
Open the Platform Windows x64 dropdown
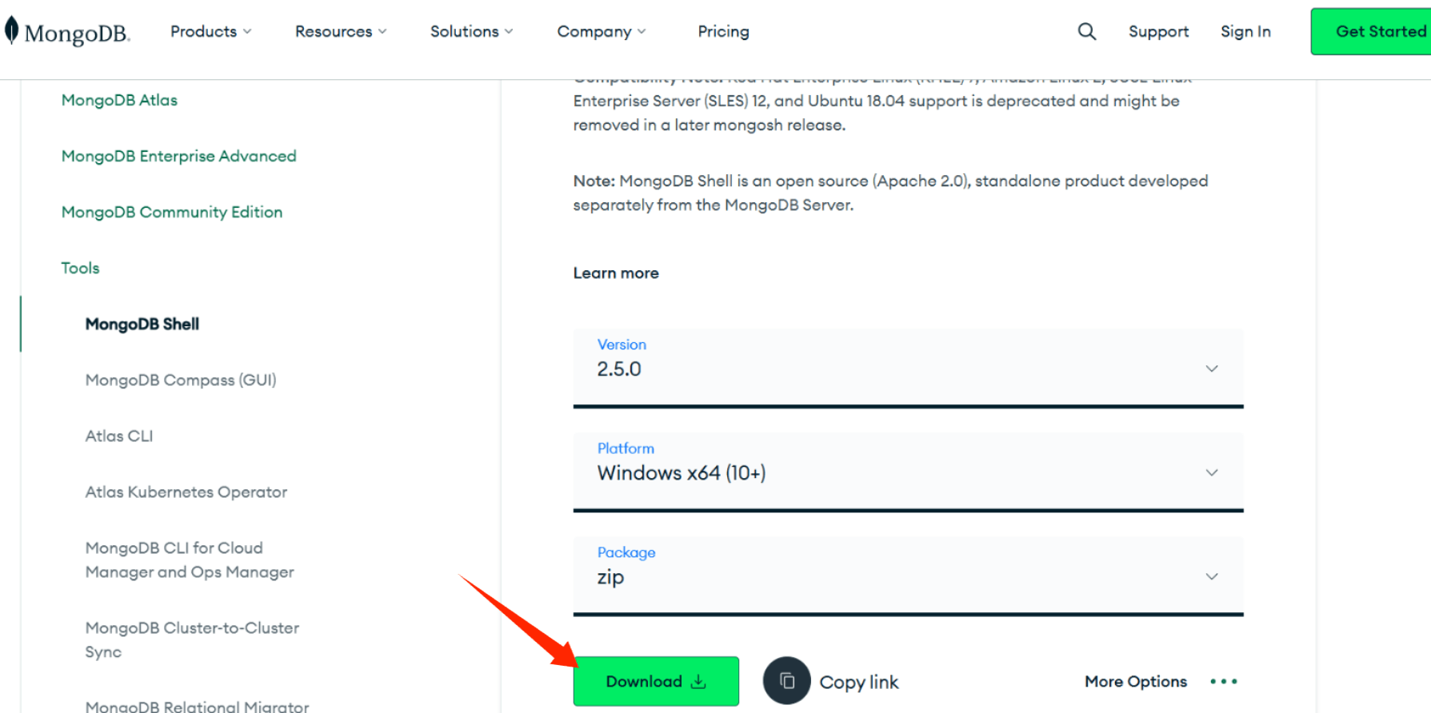tap(908, 472)
